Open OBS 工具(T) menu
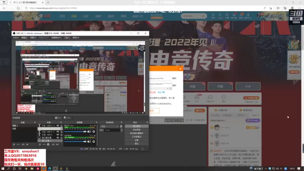The height and width of the screenshot is (171, 304). [x=67, y=38]
